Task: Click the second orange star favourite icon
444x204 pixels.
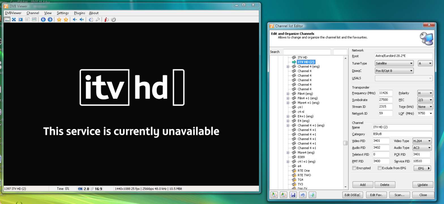Action: click(x=66, y=20)
